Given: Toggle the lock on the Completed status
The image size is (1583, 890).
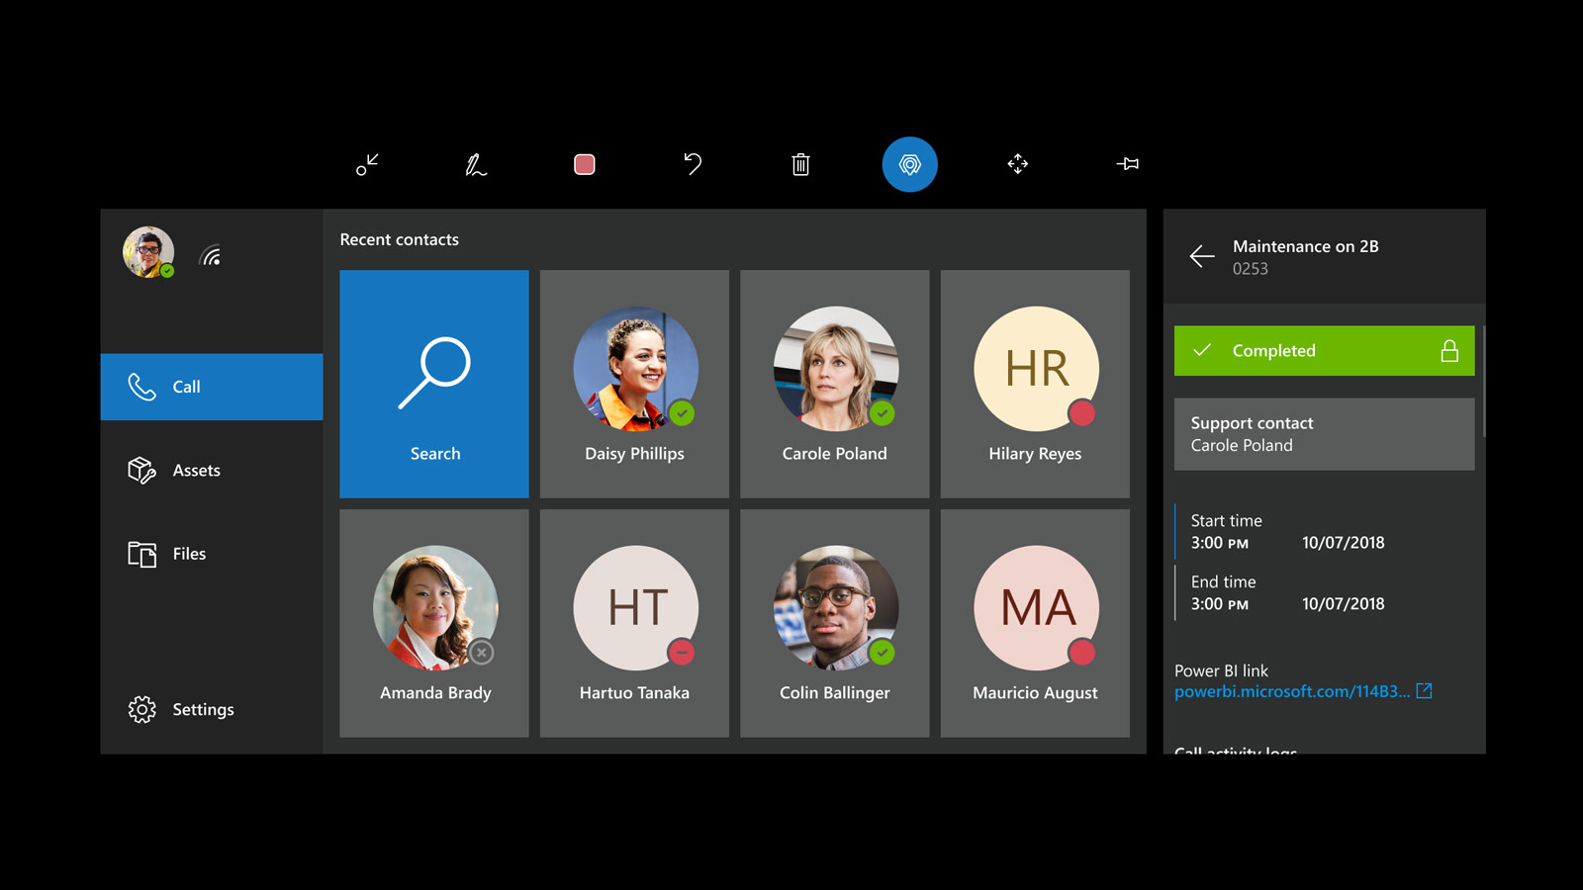Looking at the screenshot, I should pos(1449,350).
